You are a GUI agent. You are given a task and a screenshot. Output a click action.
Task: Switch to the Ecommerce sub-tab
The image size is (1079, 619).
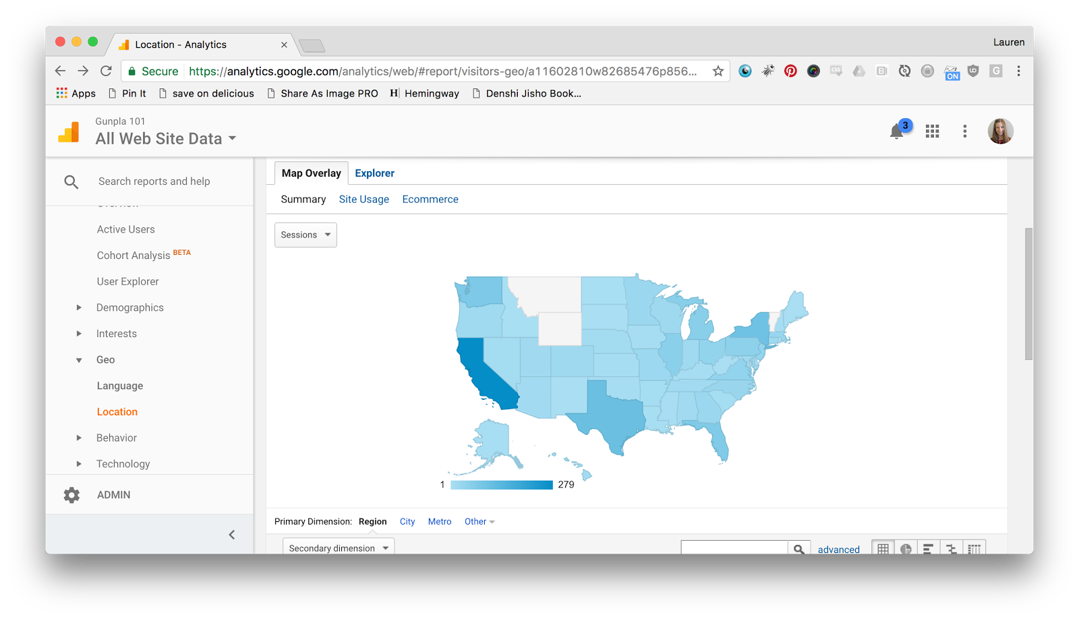click(x=430, y=200)
